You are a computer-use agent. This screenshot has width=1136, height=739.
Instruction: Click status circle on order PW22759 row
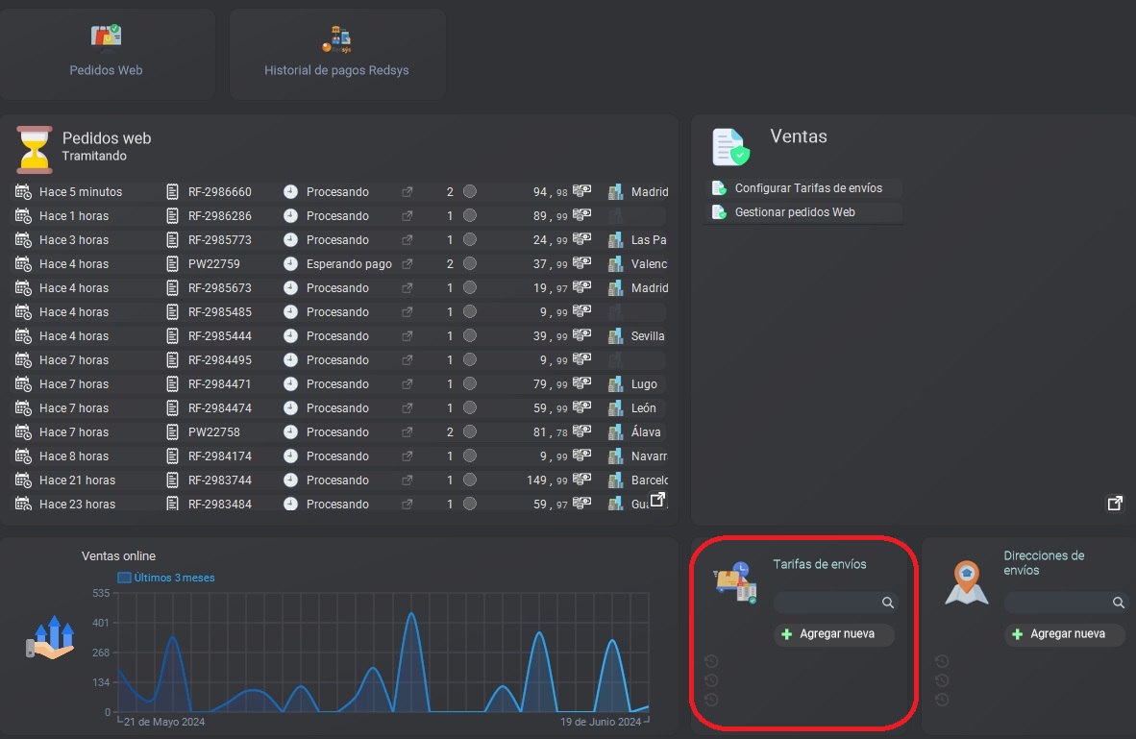470,263
